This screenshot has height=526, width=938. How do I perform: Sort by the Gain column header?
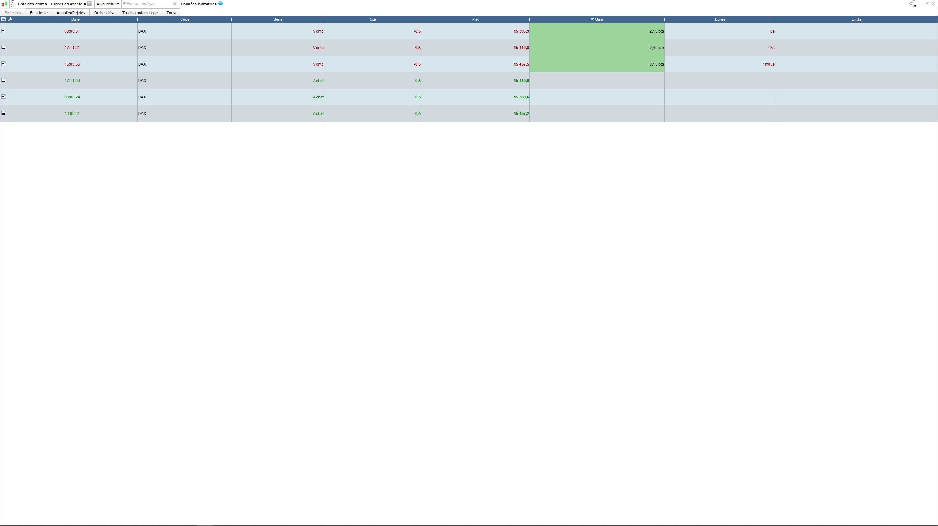[x=599, y=19]
